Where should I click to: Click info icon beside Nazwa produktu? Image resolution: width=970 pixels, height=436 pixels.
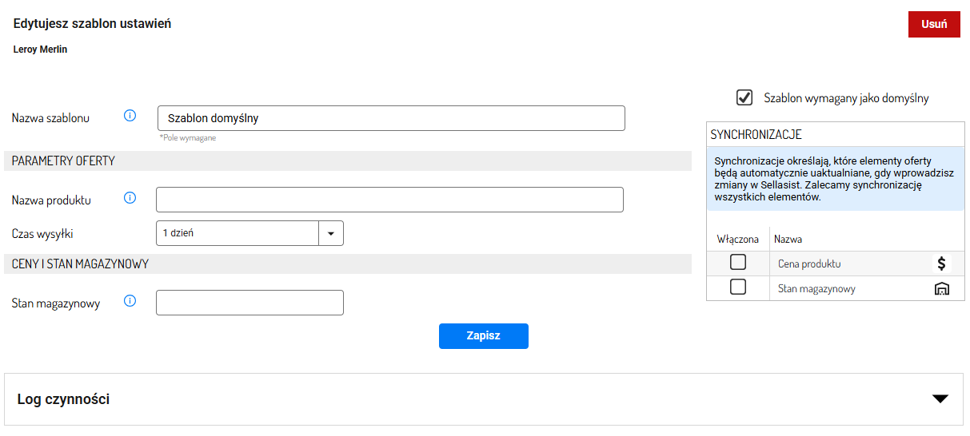click(130, 198)
